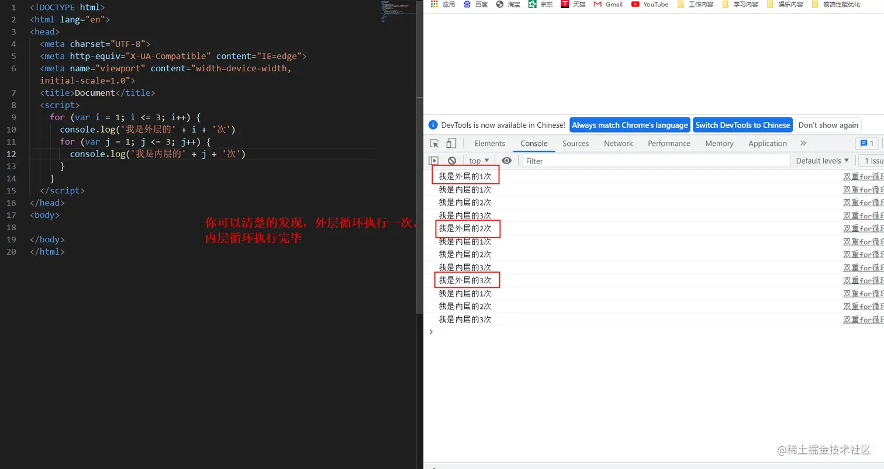Expand the 学习内容 bookmark folder
This screenshot has width=884, height=469.
pyautogui.click(x=740, y=4)
